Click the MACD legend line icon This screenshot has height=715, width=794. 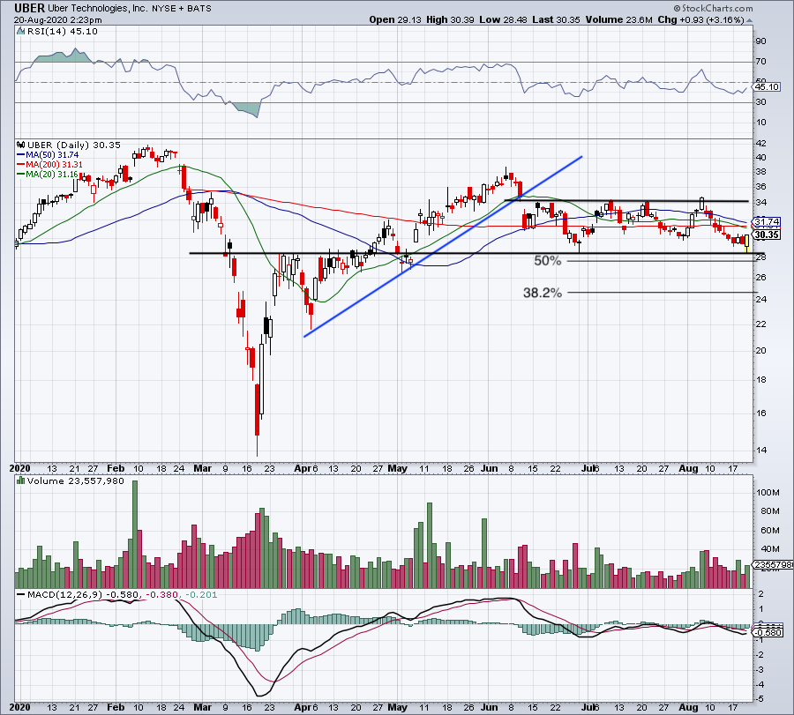click(x=21, y=594)
